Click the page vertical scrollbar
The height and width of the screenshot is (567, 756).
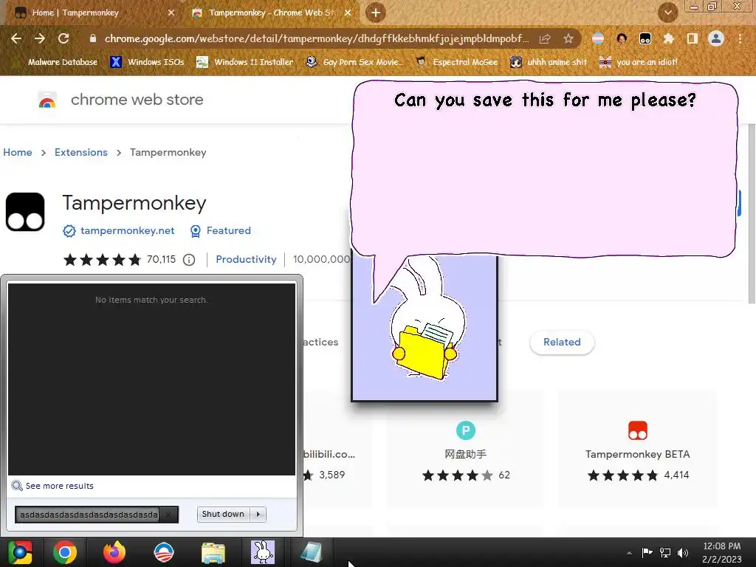[x=752, y=213]
